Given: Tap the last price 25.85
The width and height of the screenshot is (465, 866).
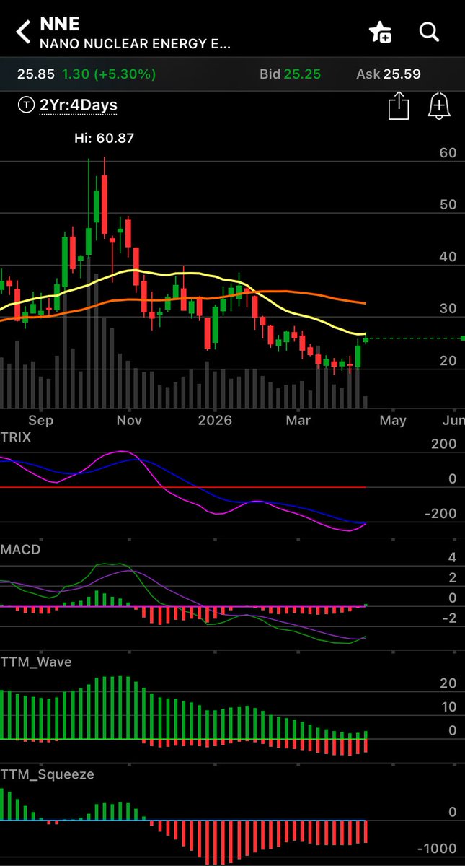Looking at the screenshot, I should [x=35, y=74].
